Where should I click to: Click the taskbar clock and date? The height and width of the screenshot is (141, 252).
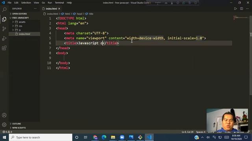pos(236,137)
